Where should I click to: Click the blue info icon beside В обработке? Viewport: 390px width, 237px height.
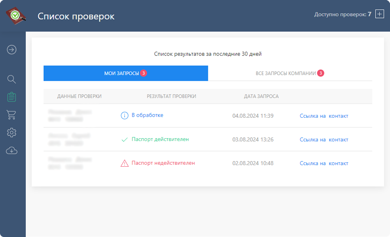tap(124, 115)
